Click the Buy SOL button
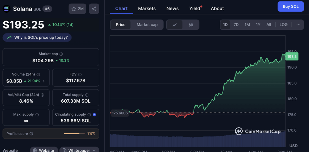The image size is (309, 152). (290, 7)
